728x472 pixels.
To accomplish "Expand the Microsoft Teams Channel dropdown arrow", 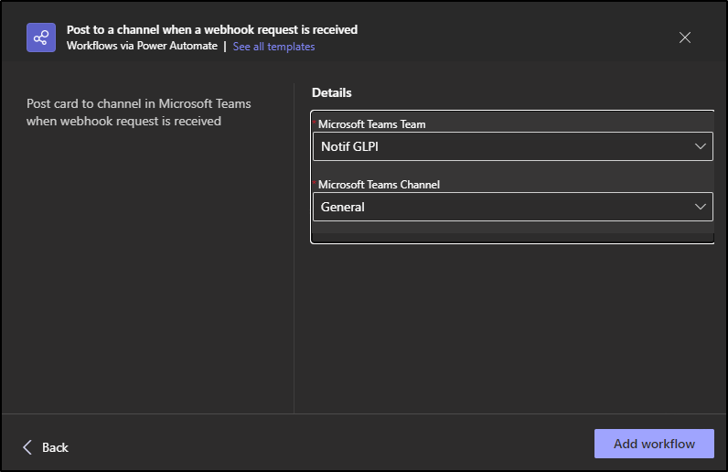I will click(x=701, y=207).
